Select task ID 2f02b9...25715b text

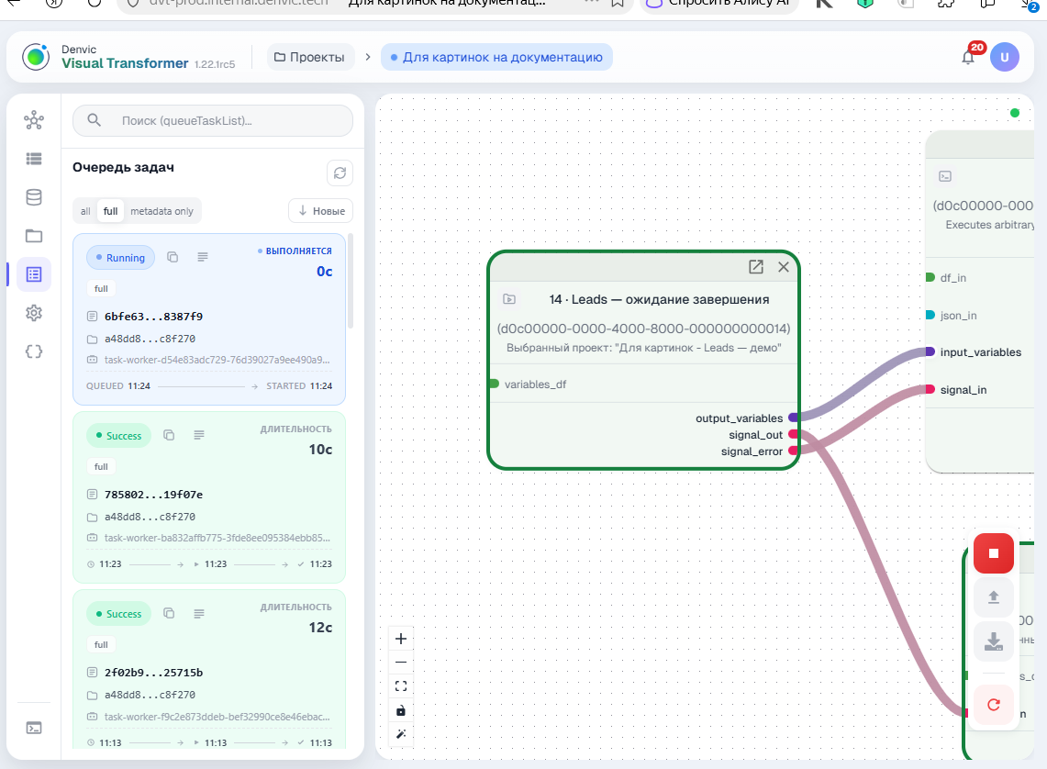click(153, 673)
